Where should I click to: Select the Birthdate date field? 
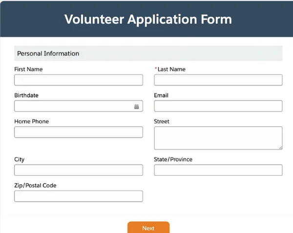click(73, 106)
